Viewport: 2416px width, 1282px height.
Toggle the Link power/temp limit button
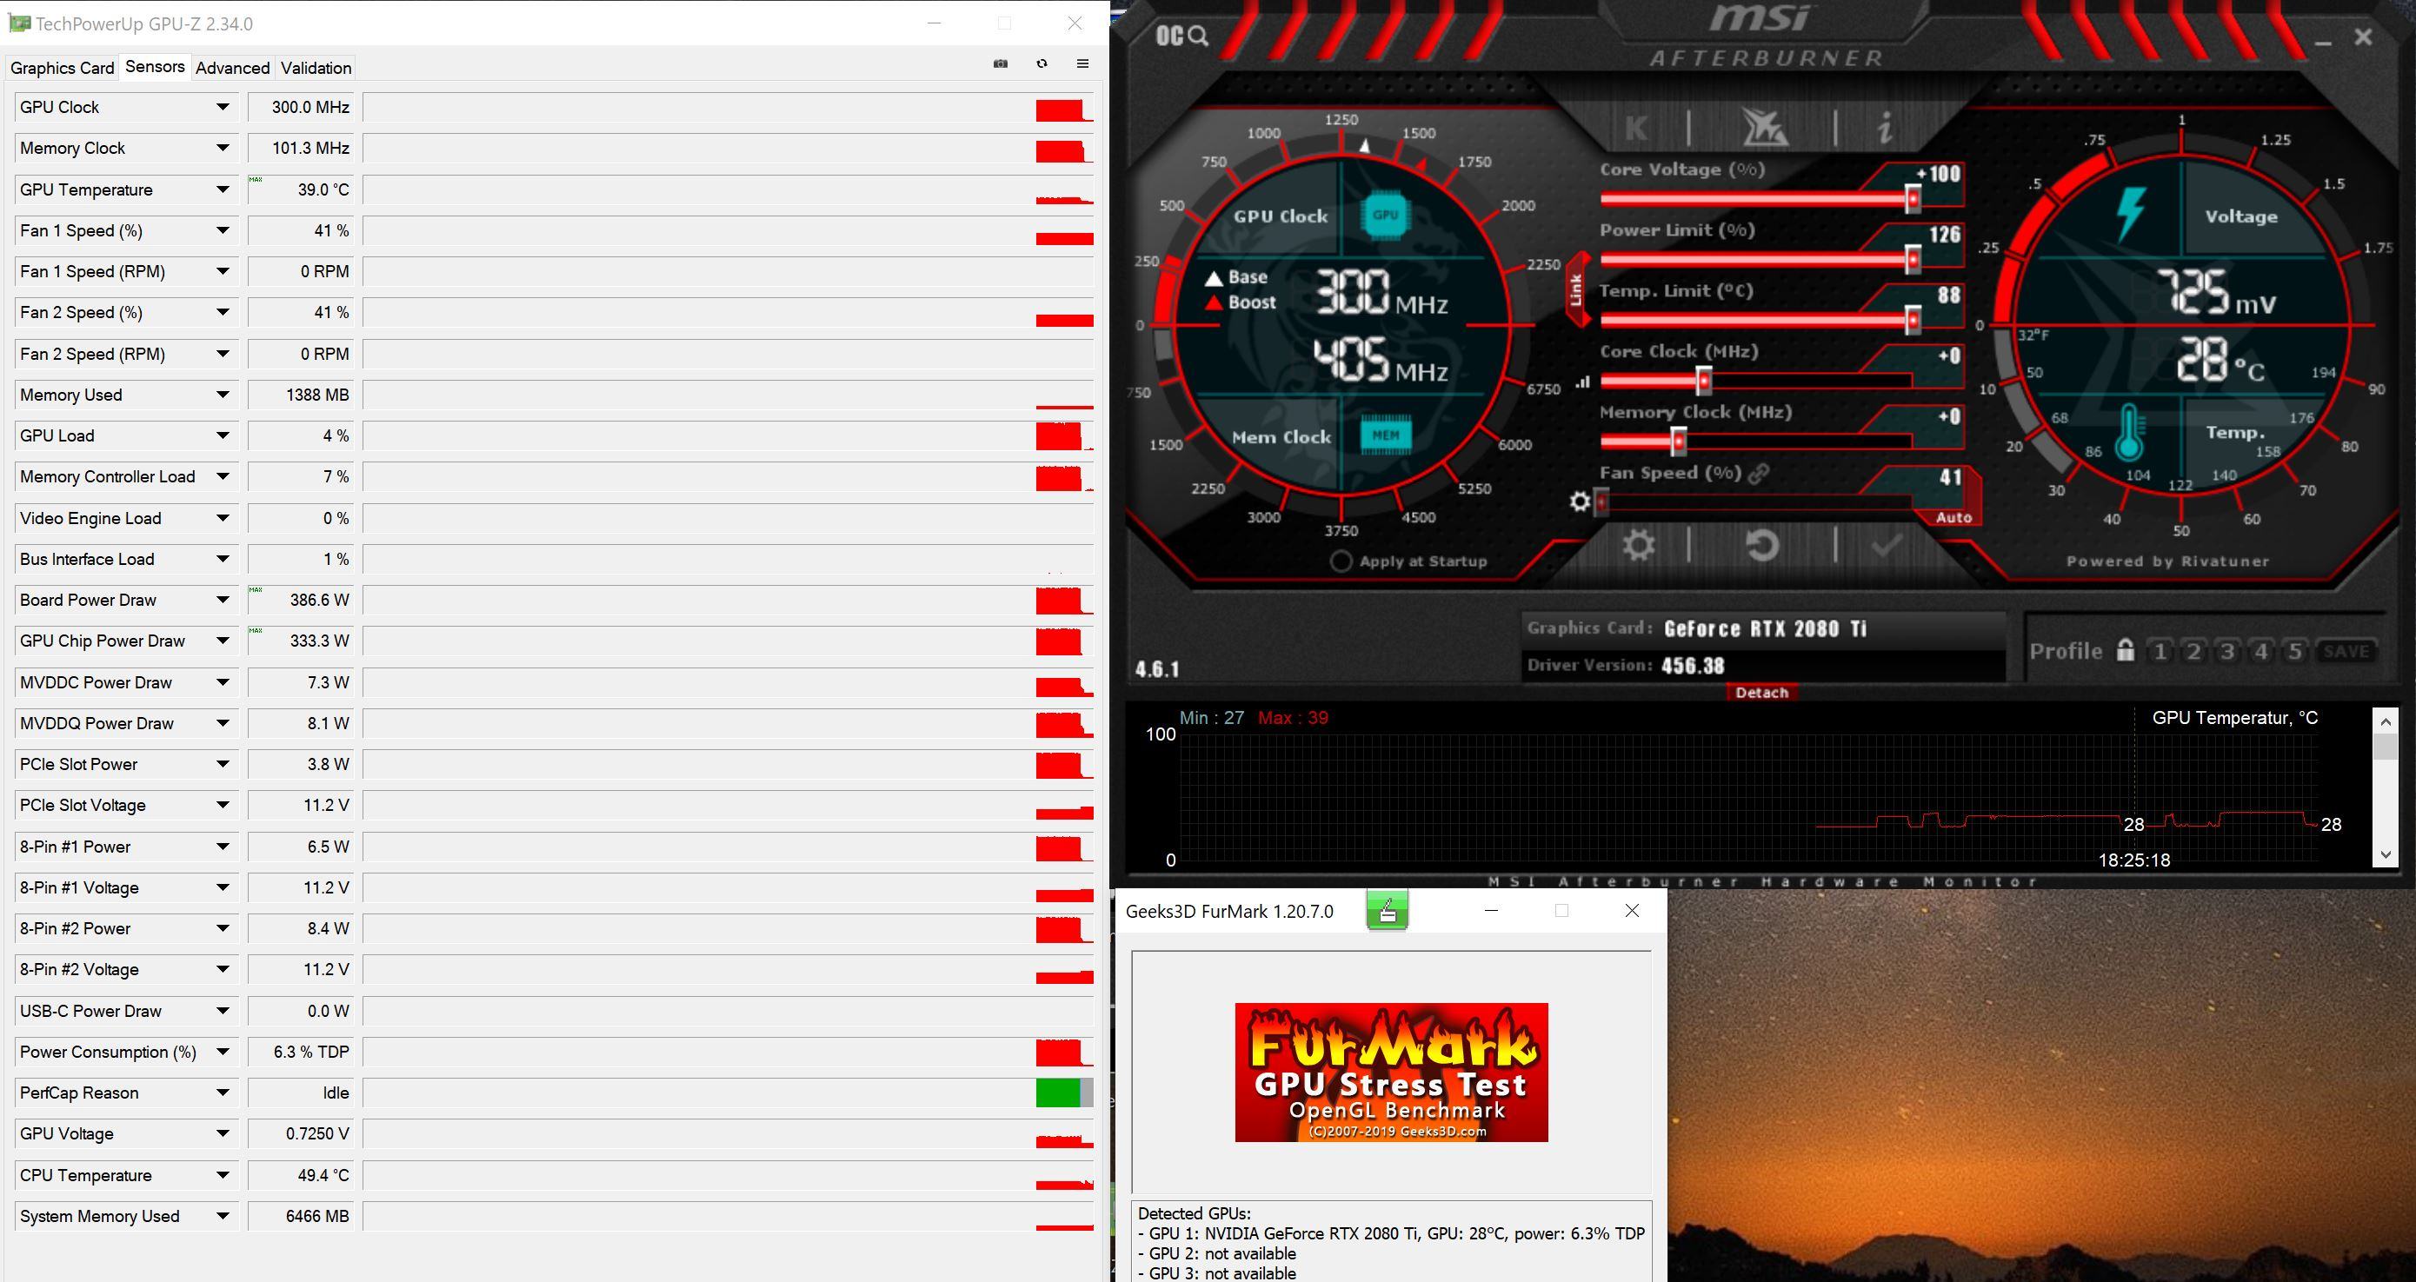click(x=1576, y=289)
